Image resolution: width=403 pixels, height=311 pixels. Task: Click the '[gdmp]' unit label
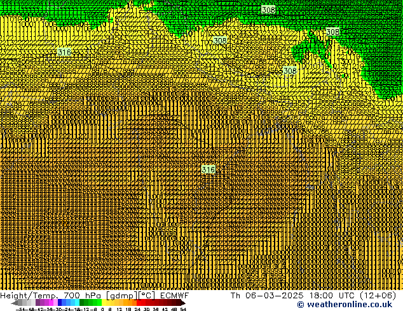point(122,296)
